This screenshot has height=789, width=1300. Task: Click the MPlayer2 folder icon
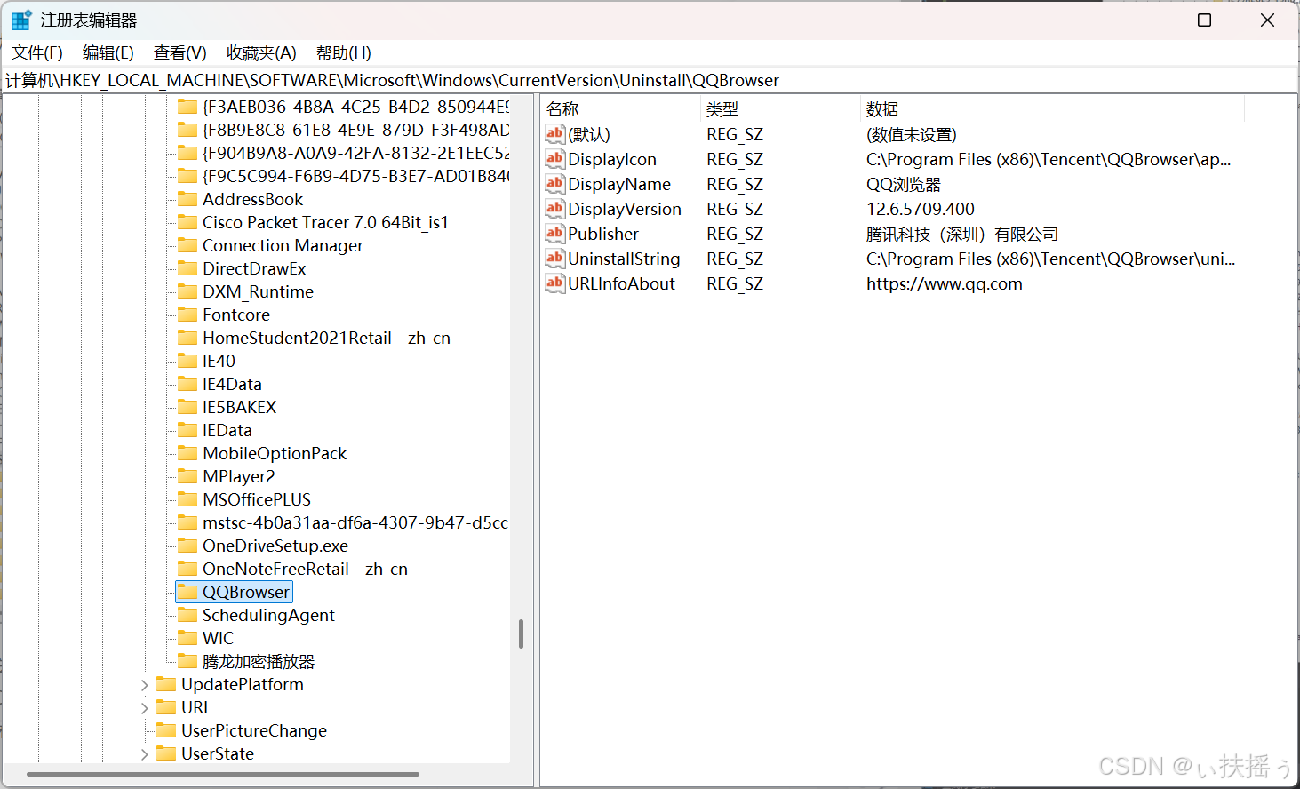187,476
